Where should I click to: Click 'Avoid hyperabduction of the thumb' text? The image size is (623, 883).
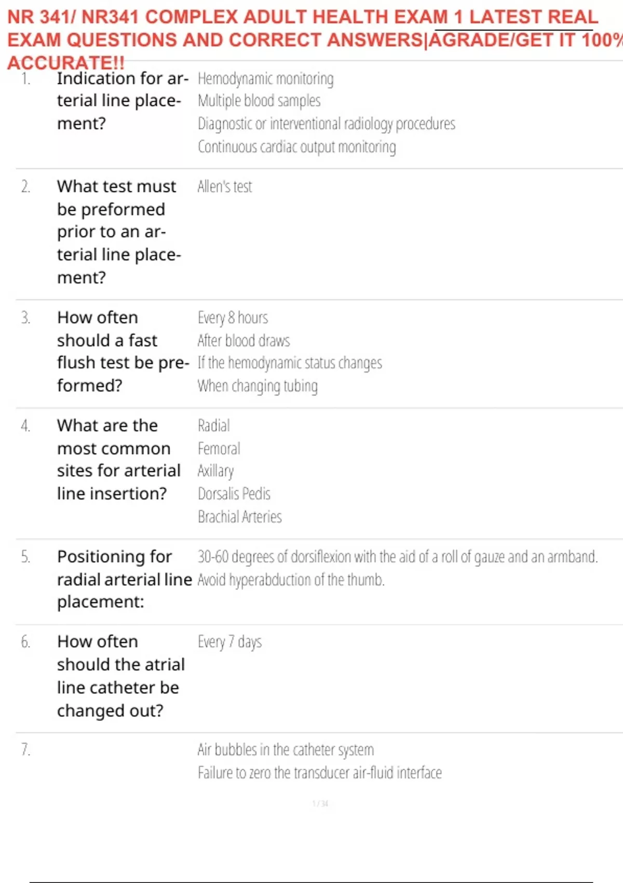291,580
